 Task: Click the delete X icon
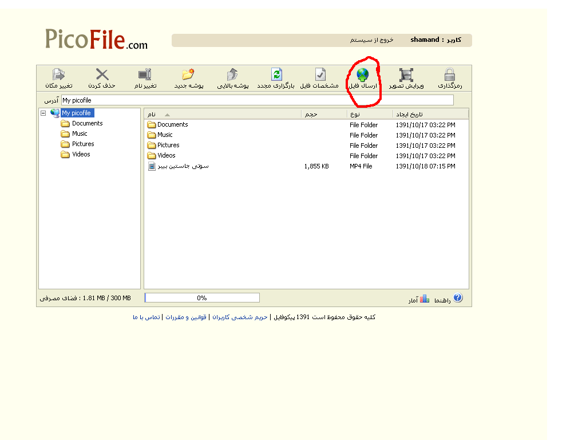[102, 74]
